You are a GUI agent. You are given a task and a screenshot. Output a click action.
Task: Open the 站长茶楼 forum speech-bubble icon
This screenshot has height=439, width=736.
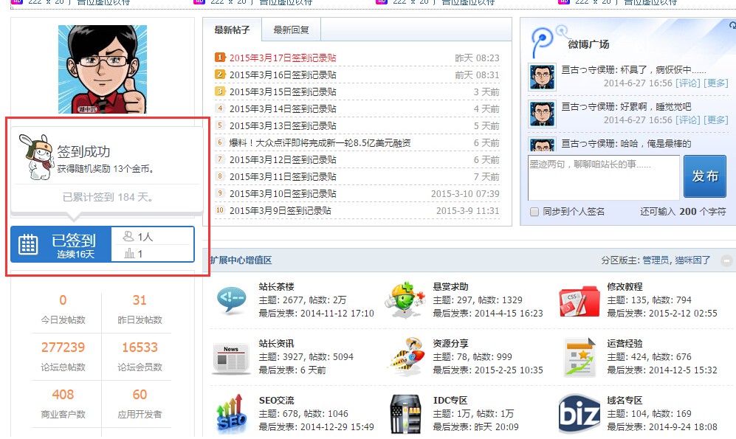(232, 298)
